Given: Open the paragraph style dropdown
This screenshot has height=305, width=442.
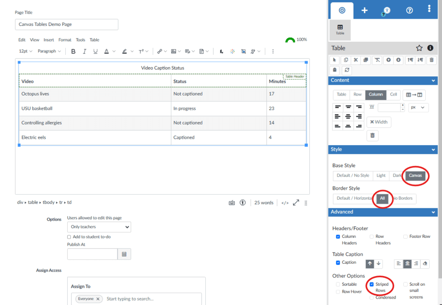Looking at the screenshot, I should [49, 51].
